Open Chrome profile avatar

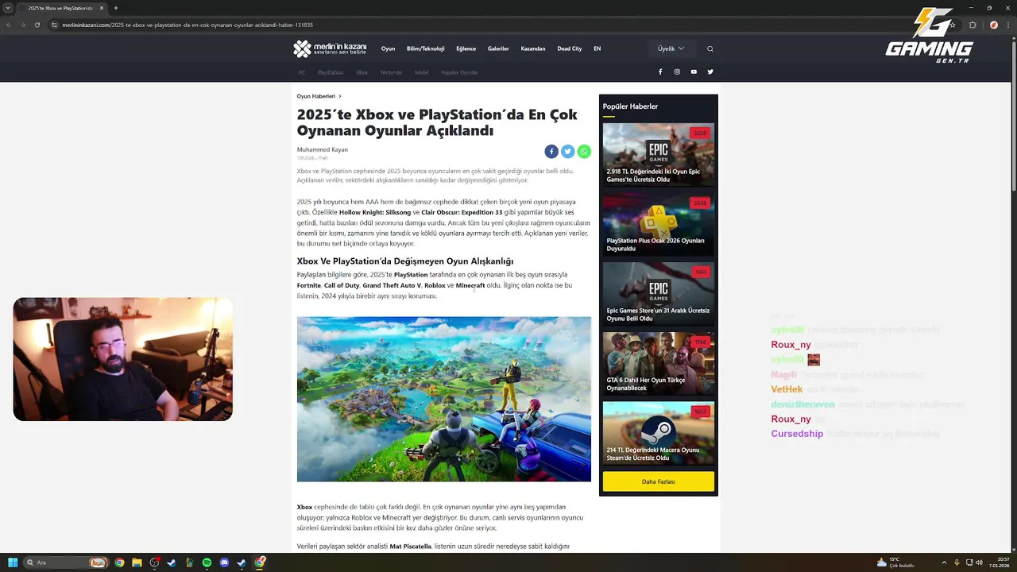(x=993, y=25)
